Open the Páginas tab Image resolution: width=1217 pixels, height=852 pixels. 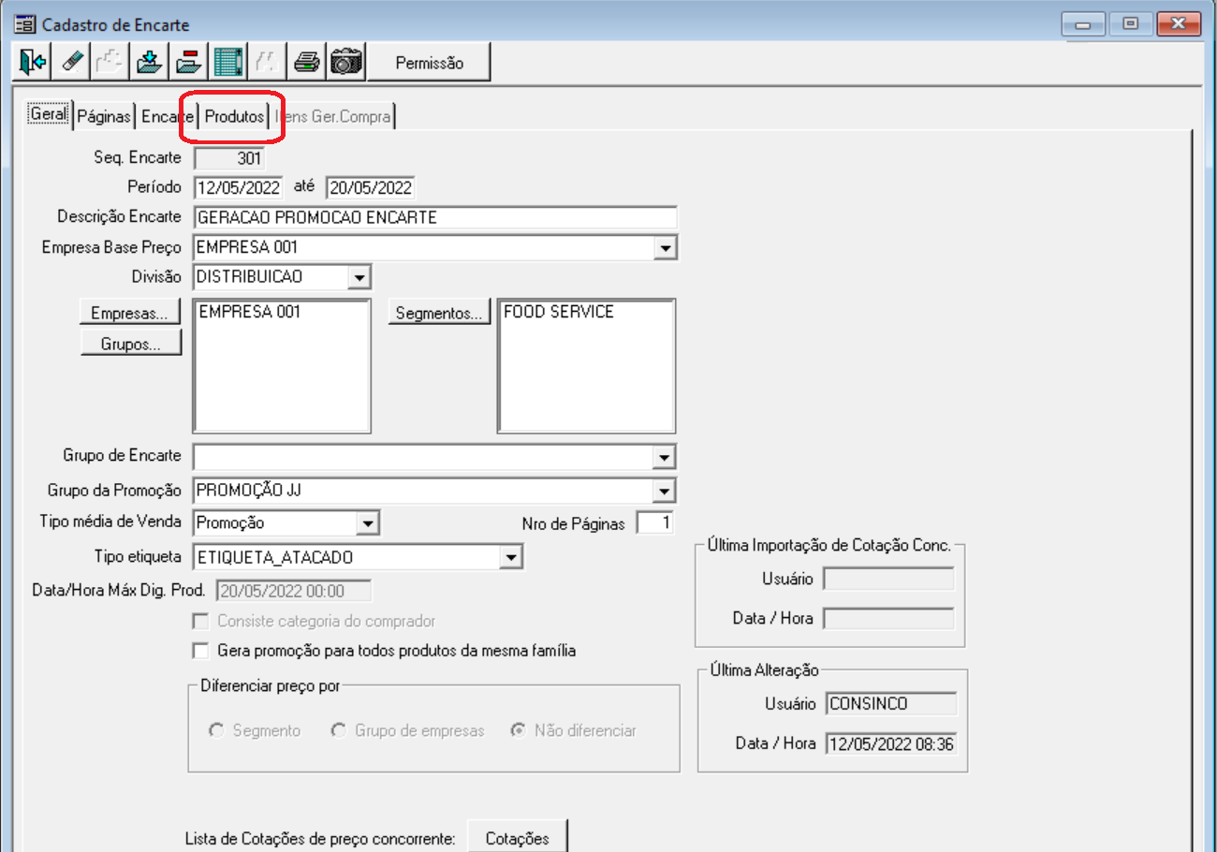(x=104, y=116)
